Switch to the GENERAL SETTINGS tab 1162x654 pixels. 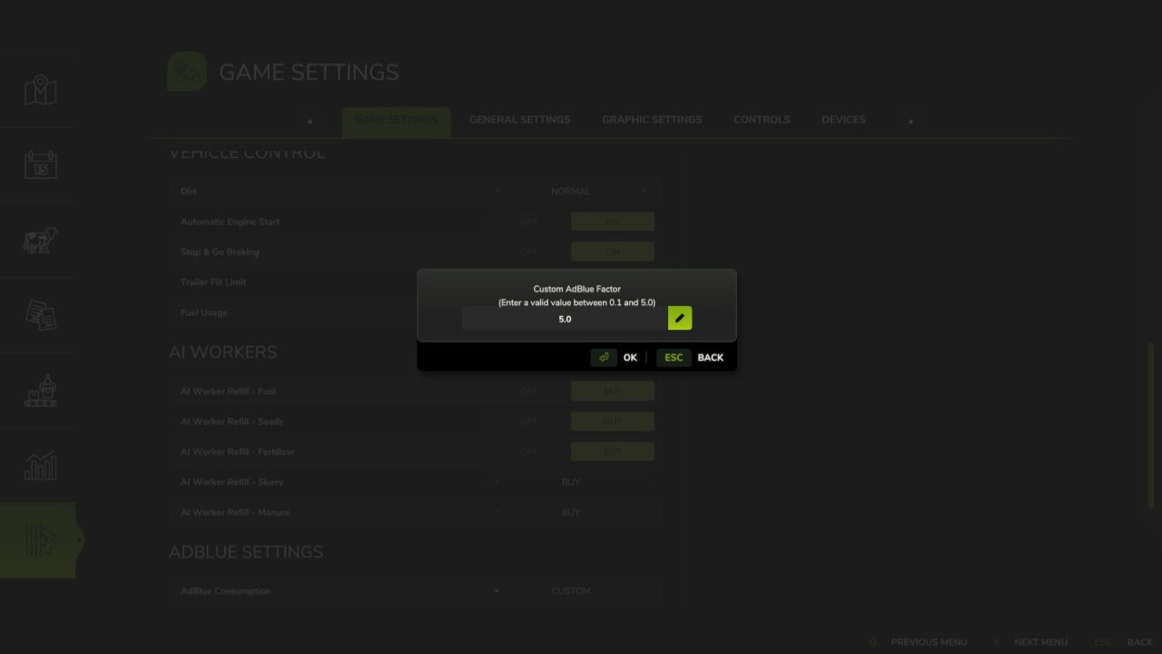point(519,119)
